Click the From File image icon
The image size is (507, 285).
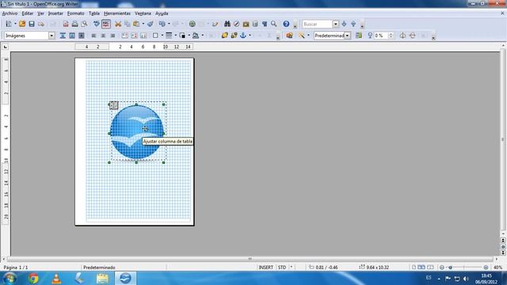[x=289, y=36]
